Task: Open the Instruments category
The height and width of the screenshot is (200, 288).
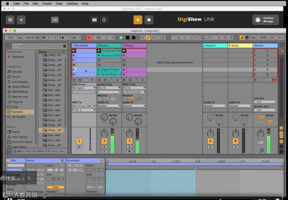Action: (x=20, y=82)
